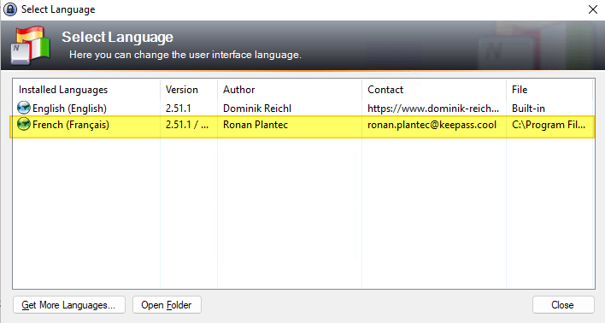Sort by the Author column header
Viewport: 605px width, 323px height.
coord(290,90)
